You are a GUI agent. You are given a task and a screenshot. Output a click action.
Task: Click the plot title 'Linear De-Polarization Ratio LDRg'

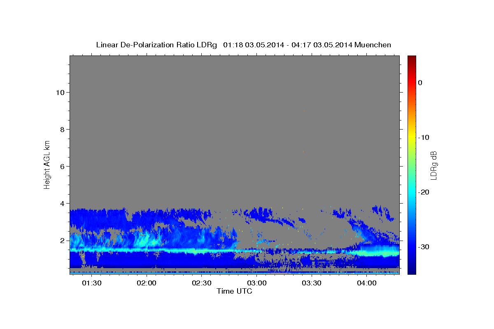156,45
